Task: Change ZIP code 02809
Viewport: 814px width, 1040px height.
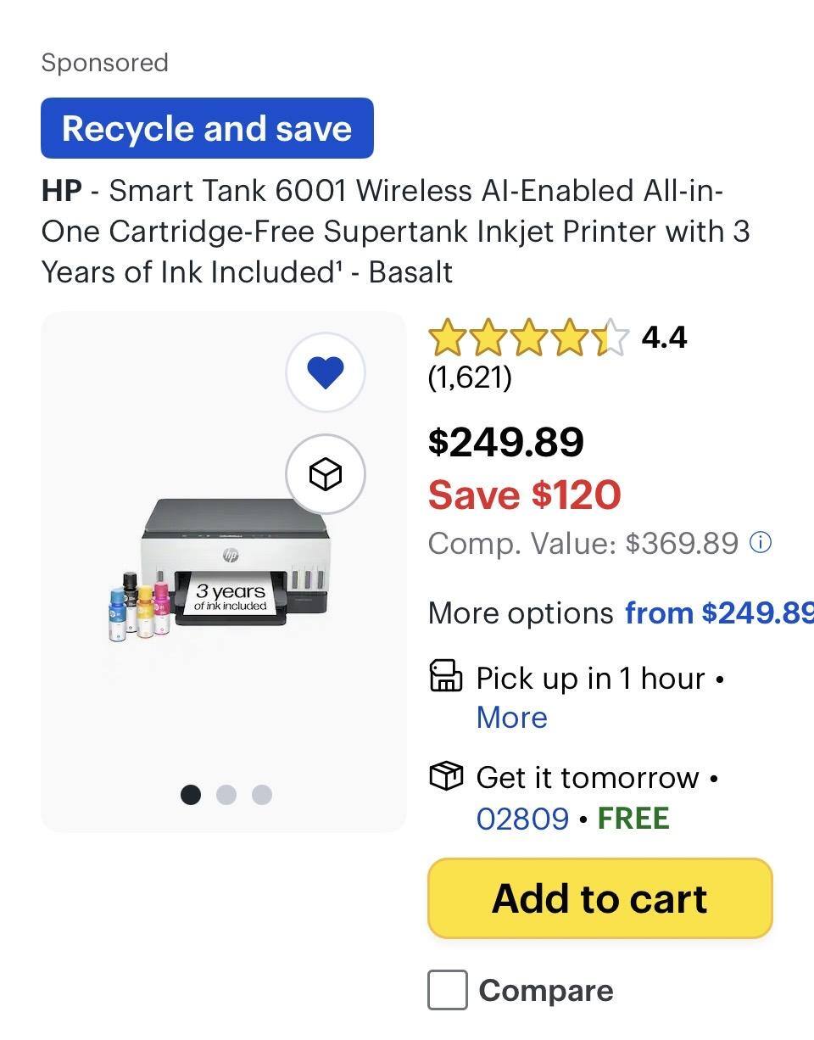Action: pyautogui.click(x=522, y=819)
